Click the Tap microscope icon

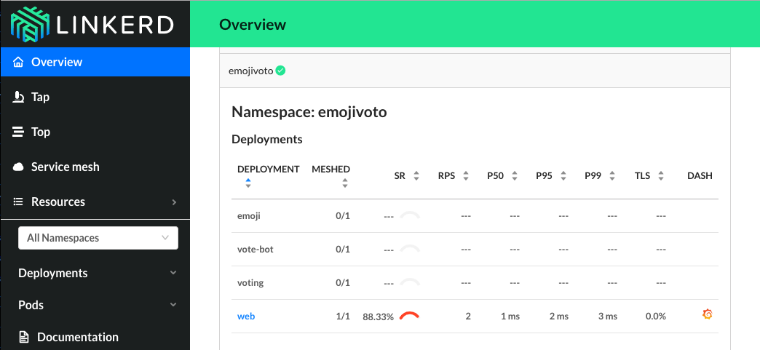click(20, 97)
